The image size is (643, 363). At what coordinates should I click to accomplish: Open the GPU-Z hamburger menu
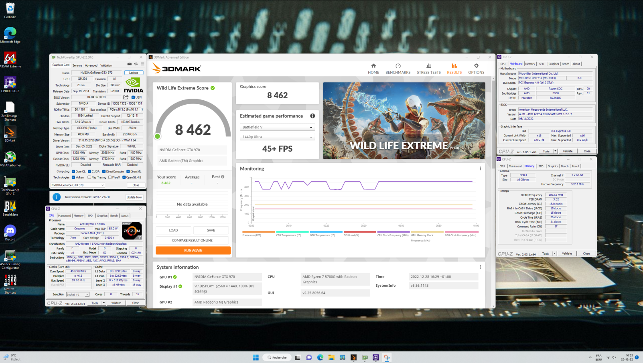tap(142, 64)
